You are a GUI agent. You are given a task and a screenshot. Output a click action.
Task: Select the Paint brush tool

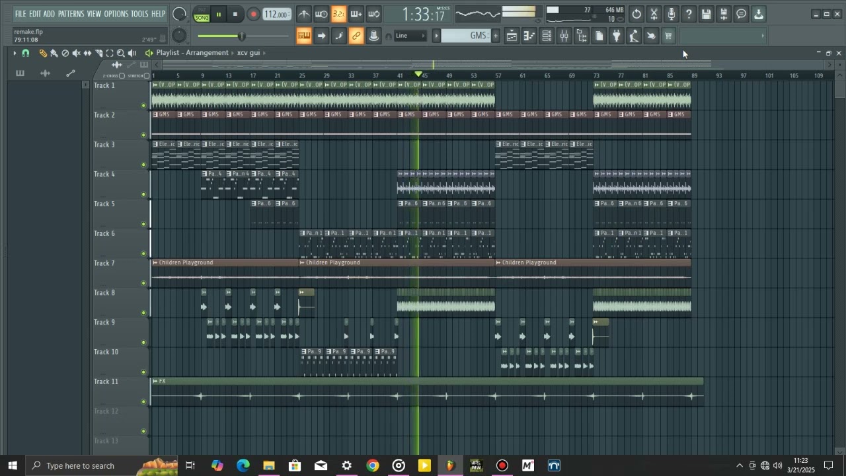tap(54, 53)
